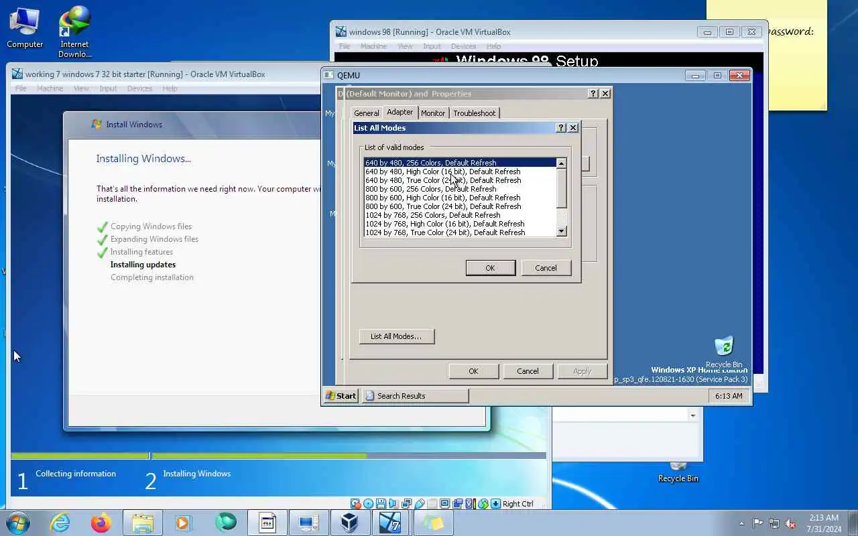
Task: Switch to the QEMU taskbar item with monitor icon
Action: (308, 523)
